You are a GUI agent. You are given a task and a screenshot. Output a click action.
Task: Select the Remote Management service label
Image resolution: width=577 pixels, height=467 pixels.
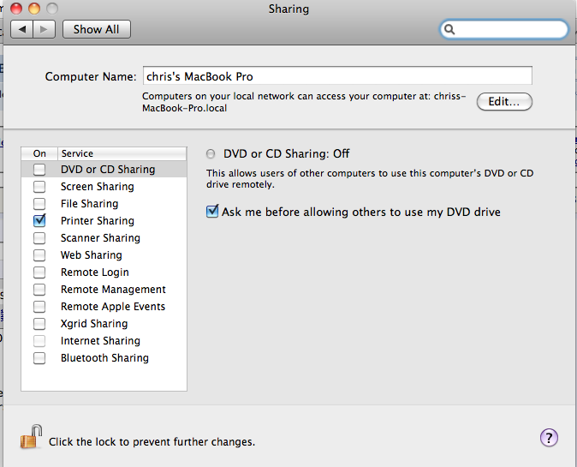pos(113,290)
